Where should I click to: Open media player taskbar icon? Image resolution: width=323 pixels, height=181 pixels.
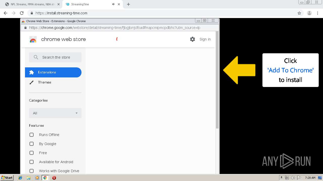[37, 178]
